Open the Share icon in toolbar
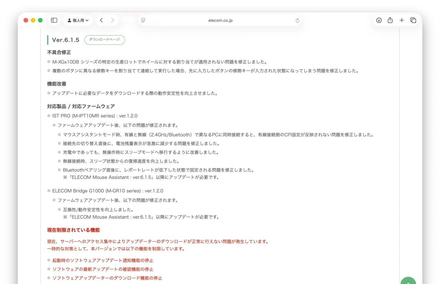440x284 pixels. tap(390, 20)
